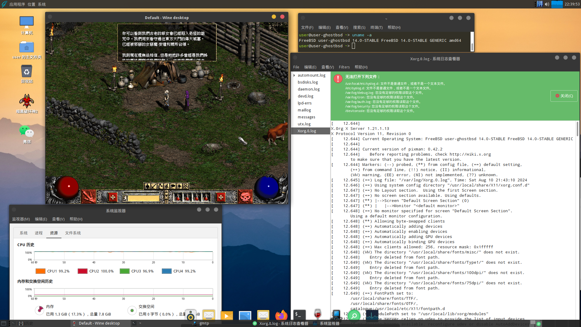The image size is (581, 327).
Task: Select messages in the log list
Action: tap(306, 117)
